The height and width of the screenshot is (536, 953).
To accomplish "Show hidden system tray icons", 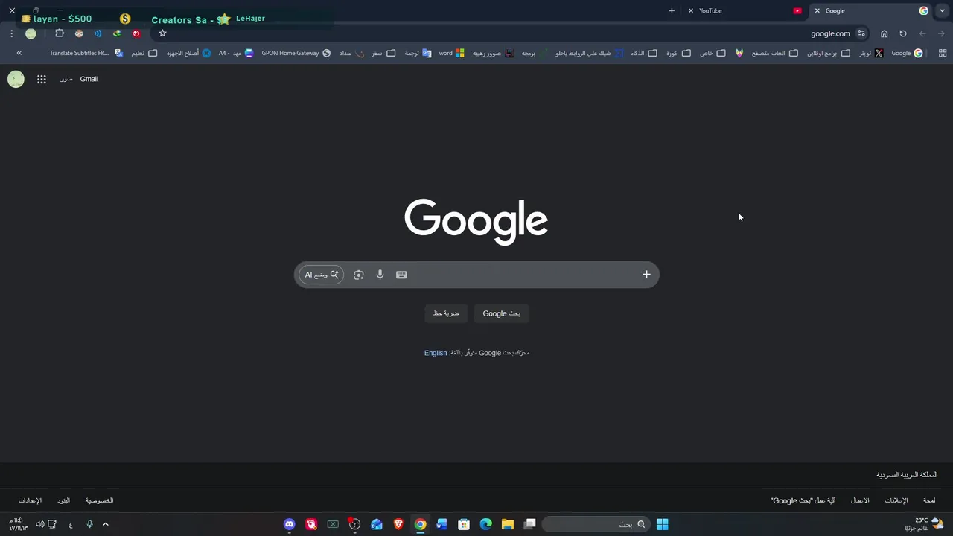I will (x=106, y=524).
